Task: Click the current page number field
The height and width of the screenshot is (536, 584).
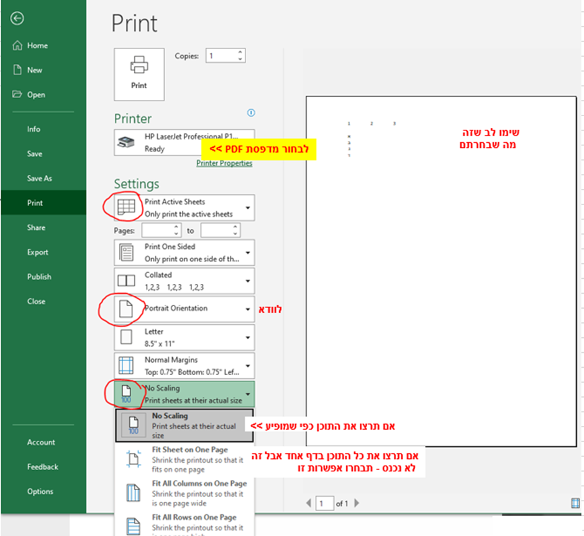Action: 324,503
